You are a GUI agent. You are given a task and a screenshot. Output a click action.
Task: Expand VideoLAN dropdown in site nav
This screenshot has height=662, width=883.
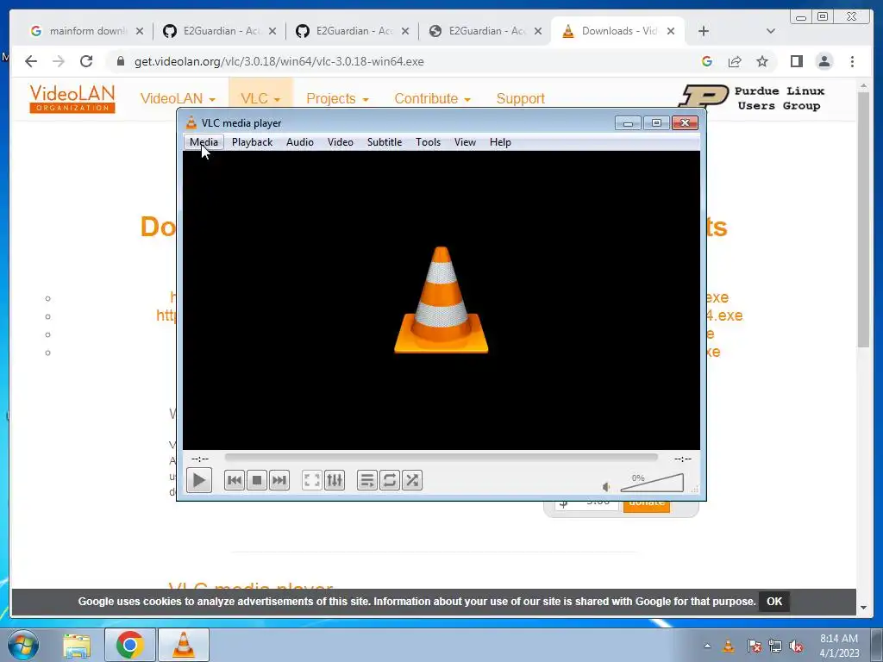178,98
